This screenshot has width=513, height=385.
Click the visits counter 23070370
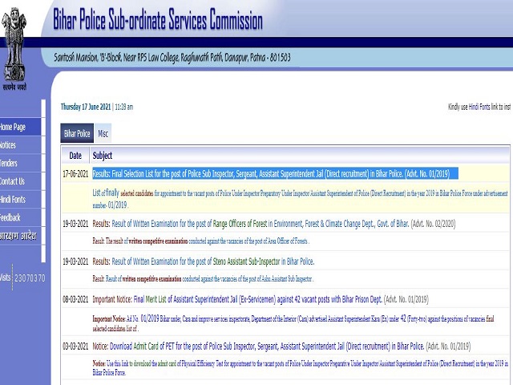30,278
